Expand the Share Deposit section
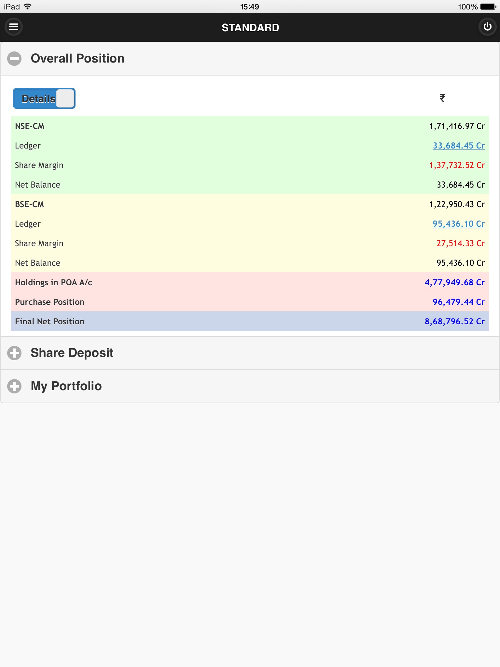Screen dimensions: 500x667 [x=14, y=353]
